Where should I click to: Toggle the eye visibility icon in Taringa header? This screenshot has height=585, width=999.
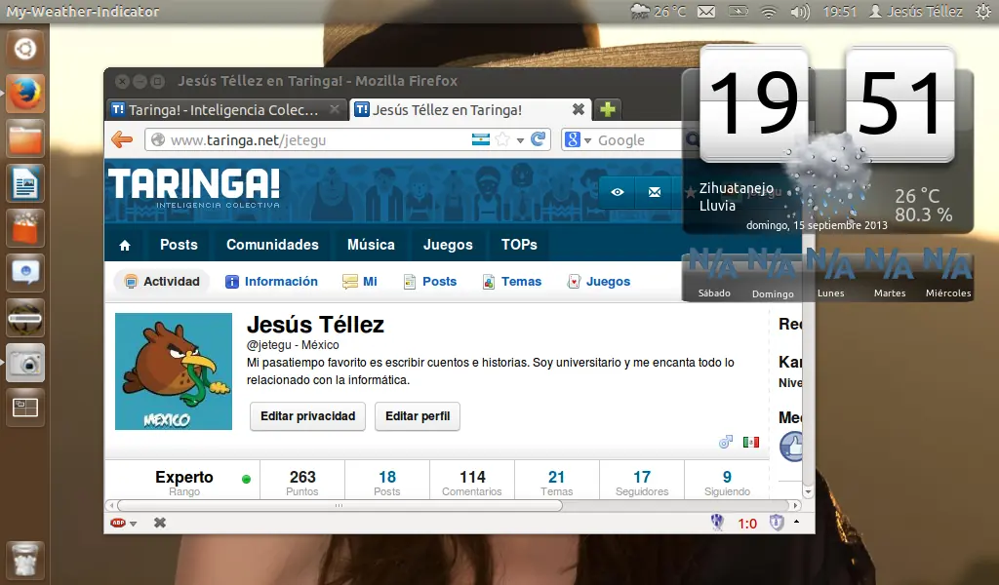click(618, 192)
